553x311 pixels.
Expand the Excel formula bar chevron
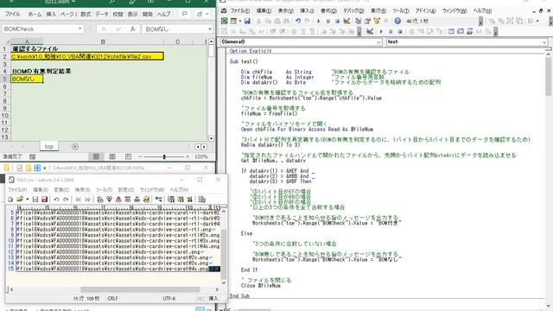[210, 29]
